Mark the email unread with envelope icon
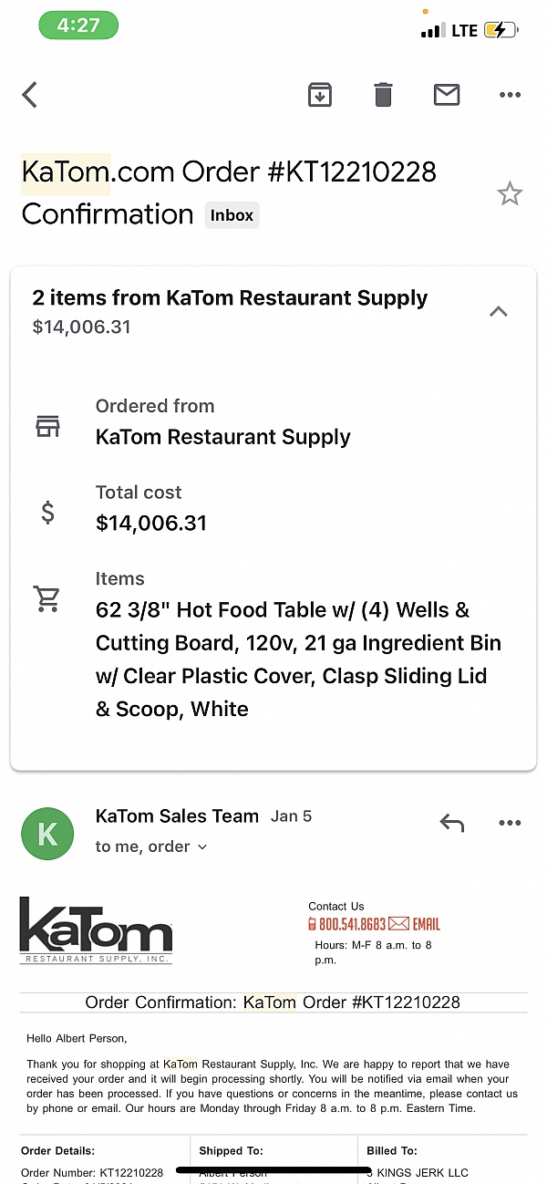Screen dimensions: 547x1184 click(447, 94)
